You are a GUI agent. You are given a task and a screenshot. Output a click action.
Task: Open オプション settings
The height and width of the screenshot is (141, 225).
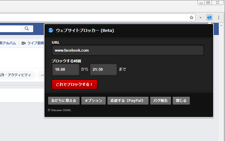click(93, 101)
